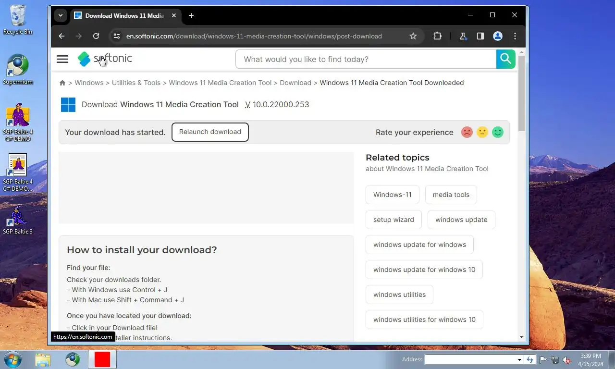Click the green search magnifier button
Viewport: 615px width, 369px height.
(505, 59)
